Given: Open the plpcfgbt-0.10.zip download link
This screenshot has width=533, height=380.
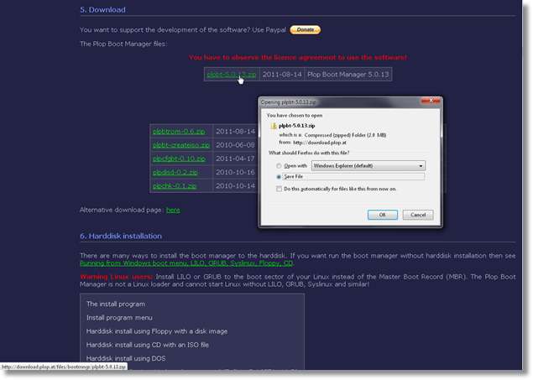Looking at the screenshot, I should 179,159.
